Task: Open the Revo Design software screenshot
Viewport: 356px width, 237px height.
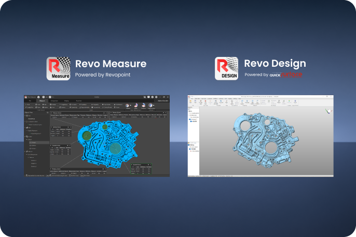Action: click(x=261, y=136)
